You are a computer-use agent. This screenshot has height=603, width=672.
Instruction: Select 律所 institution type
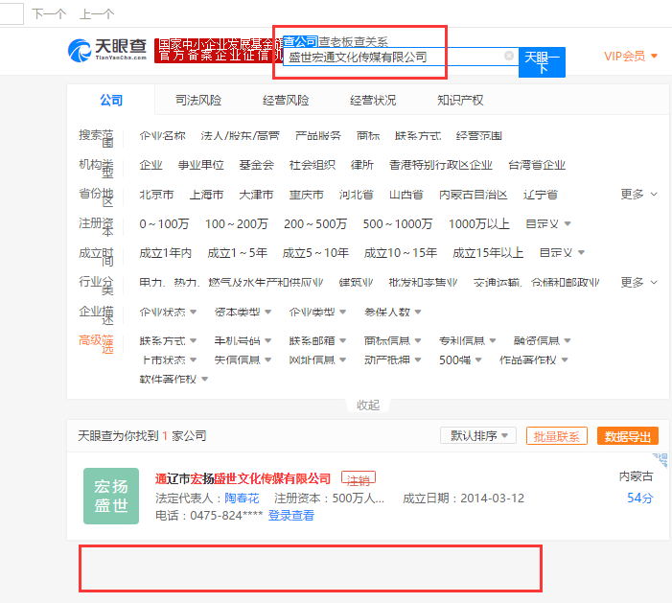click(362, 165)
